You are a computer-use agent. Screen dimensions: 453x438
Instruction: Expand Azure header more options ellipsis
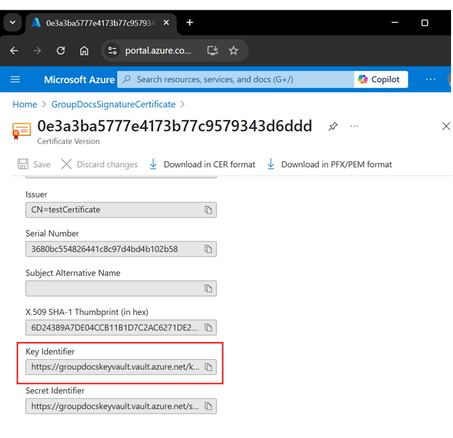click(x=430, y=80)
